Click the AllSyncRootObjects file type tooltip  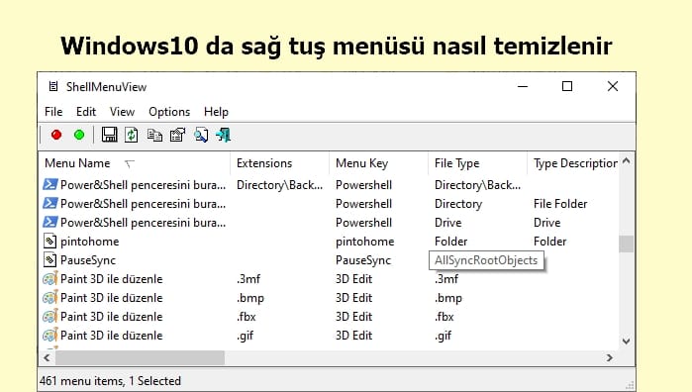coord(486,260)
